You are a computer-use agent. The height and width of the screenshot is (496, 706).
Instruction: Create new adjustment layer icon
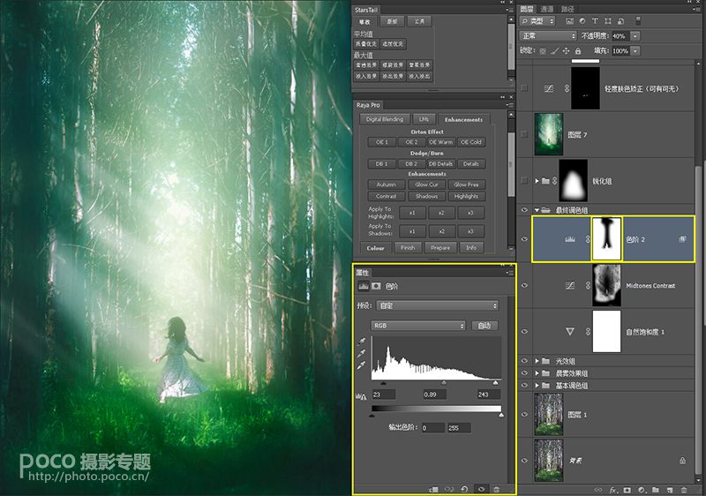point(642,490)
